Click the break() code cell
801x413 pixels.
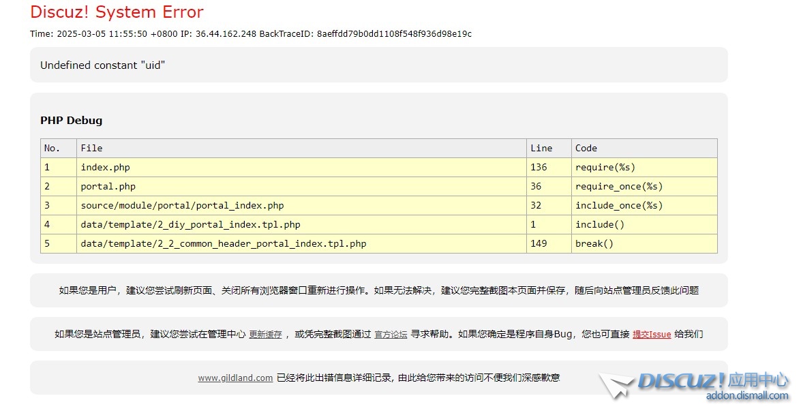(594, 243)
